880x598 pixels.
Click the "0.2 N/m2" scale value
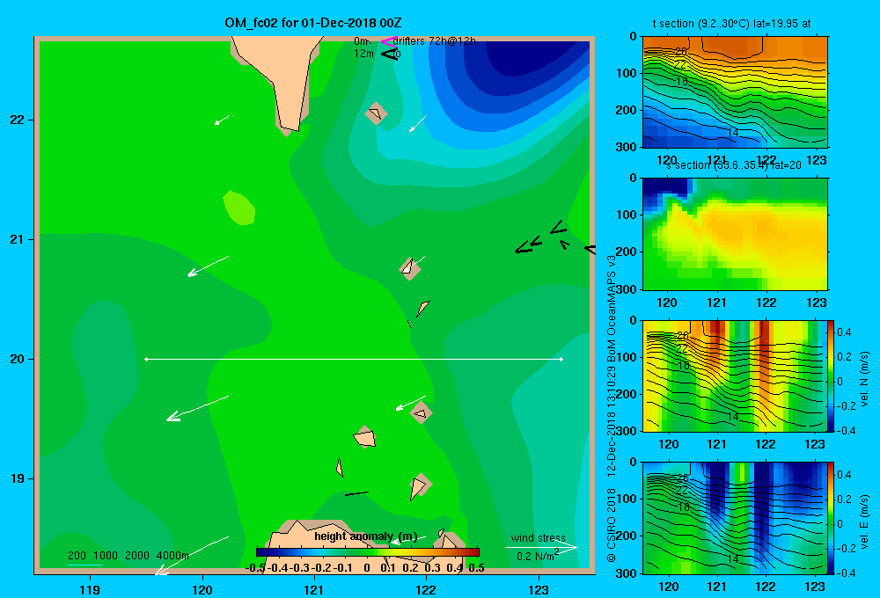538,556
